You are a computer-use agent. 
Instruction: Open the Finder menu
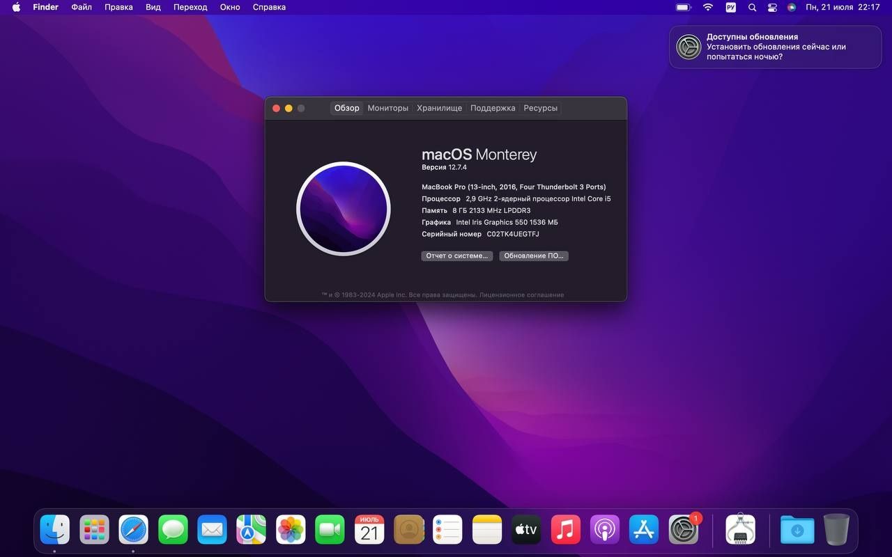pos(45,7)
